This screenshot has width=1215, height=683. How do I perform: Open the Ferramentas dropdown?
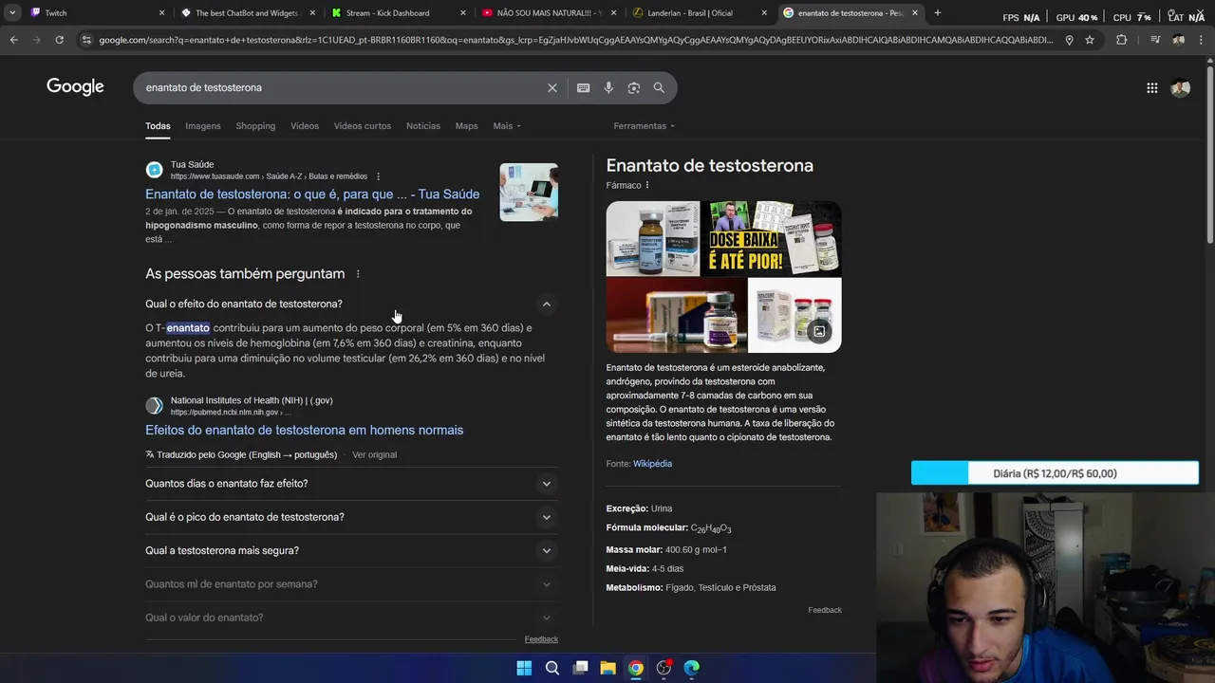pos(645,126)
